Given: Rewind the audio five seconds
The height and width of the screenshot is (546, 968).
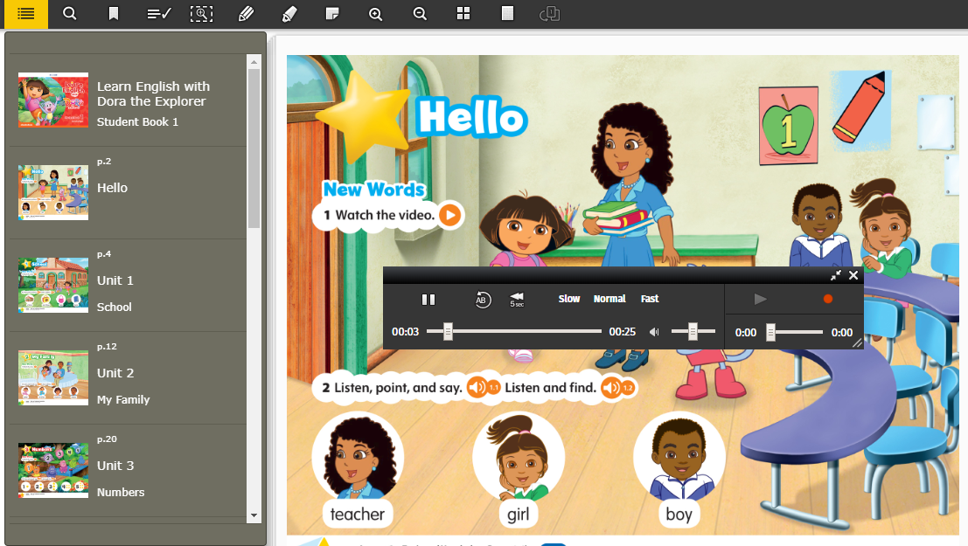Looking at the screenshot, I should (517, 300).
